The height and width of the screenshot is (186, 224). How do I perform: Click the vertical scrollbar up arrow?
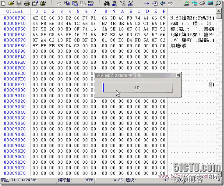pyautogui.click(x=219, y=11)
